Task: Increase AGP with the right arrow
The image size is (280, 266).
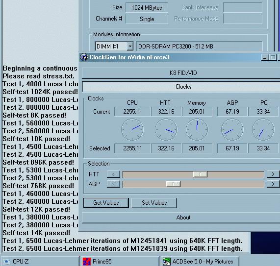Action: [273, 184]
